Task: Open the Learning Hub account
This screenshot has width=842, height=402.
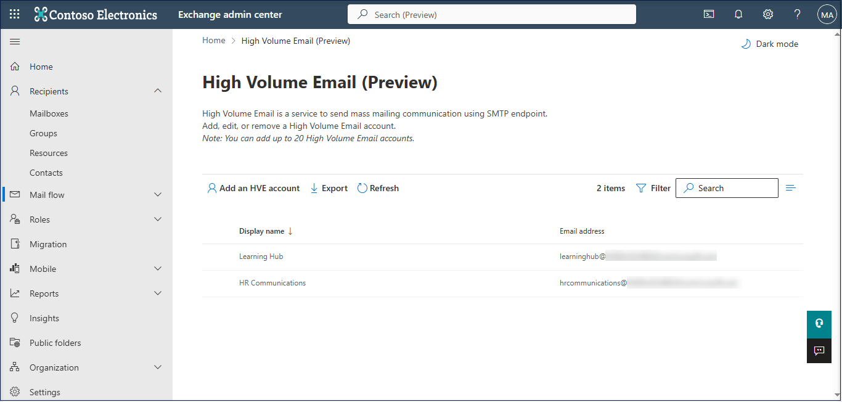Action: (x=261, y=256)
